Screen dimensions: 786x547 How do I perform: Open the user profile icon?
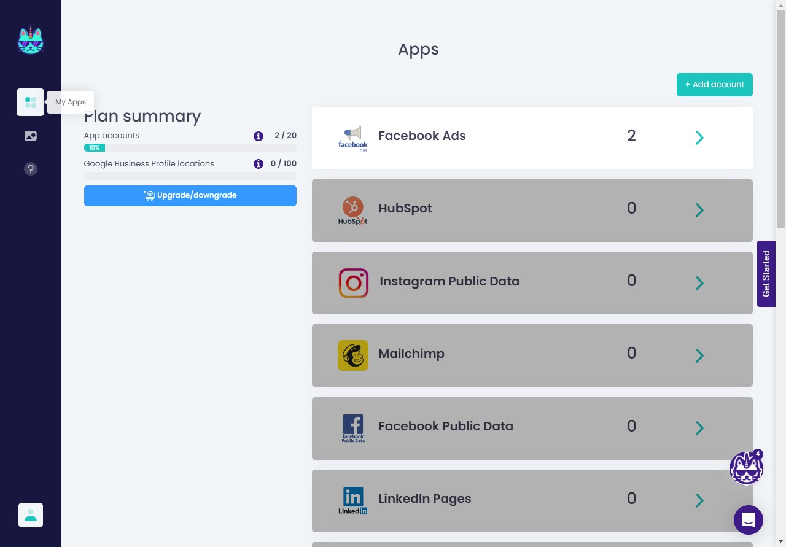pyautogui.click(x=31, y=515)
